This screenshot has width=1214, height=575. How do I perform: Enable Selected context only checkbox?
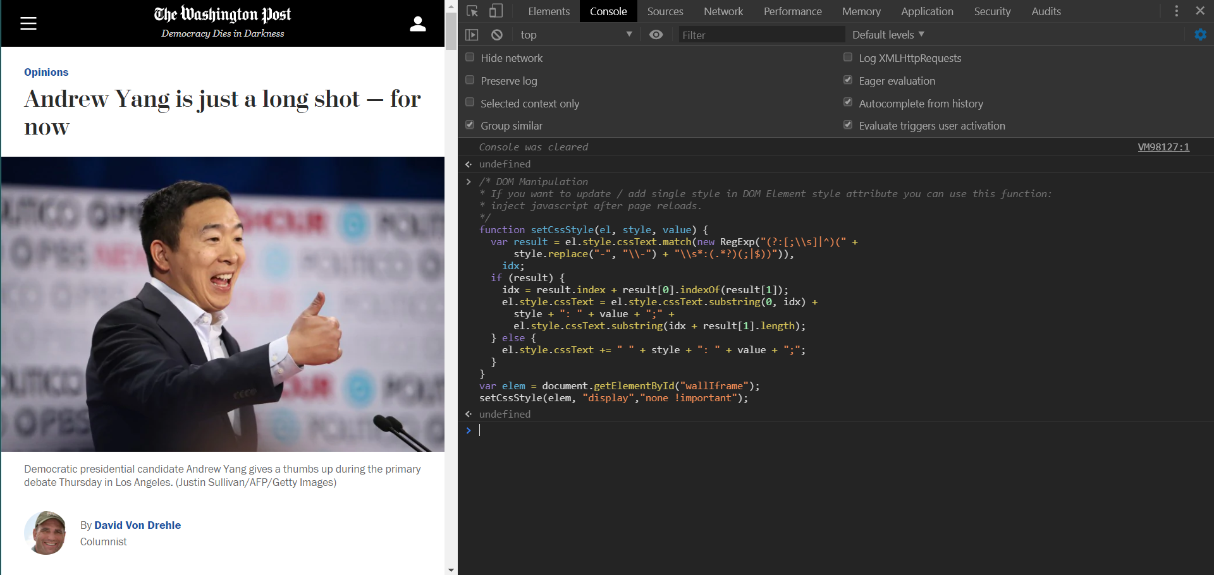[470, 102]
